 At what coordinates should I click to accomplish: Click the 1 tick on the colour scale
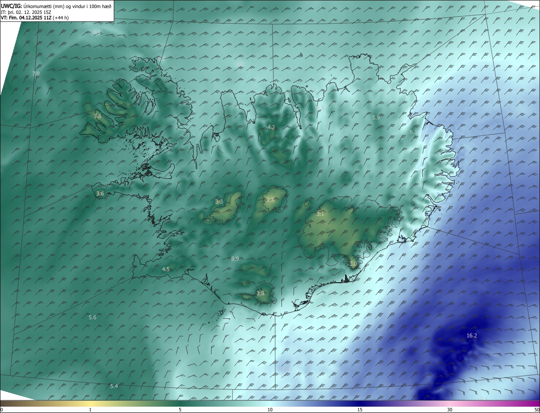pos(90,410)
